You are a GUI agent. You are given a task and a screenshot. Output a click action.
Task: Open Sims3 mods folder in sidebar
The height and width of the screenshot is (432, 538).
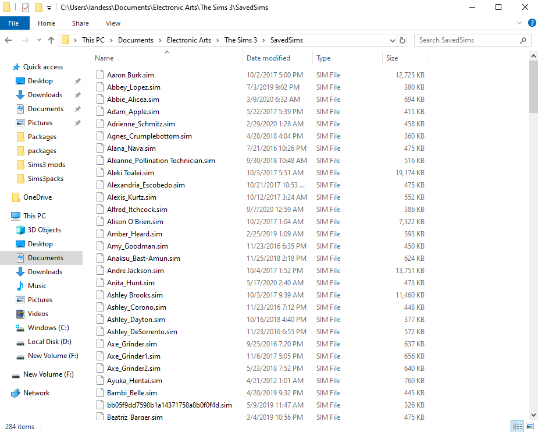pyautogui.click(x=47, y=165)
